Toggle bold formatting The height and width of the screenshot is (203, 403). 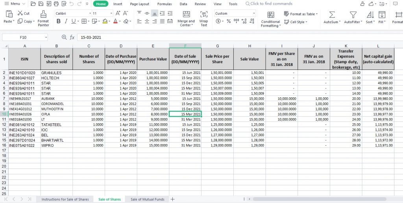58,21
